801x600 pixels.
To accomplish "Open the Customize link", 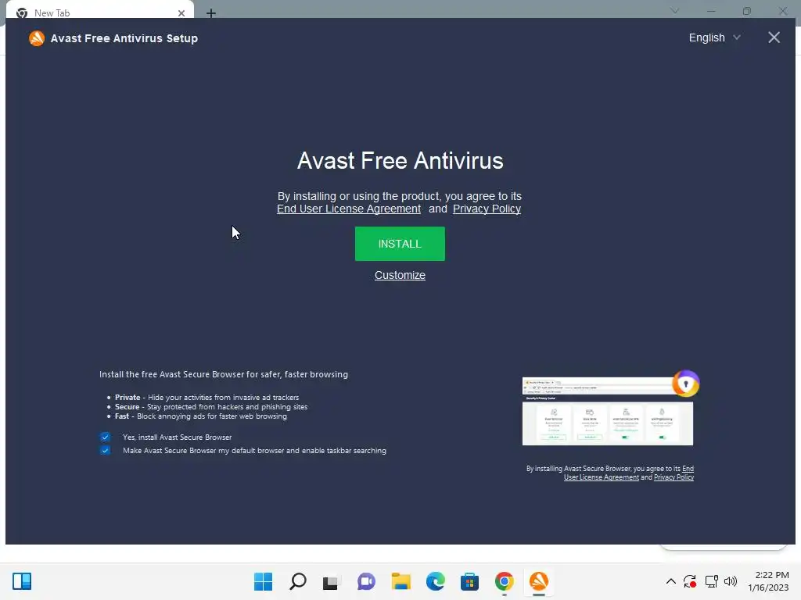I will tap(400, 275).
